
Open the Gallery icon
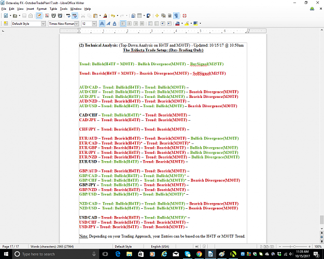(x=163, y=16)
